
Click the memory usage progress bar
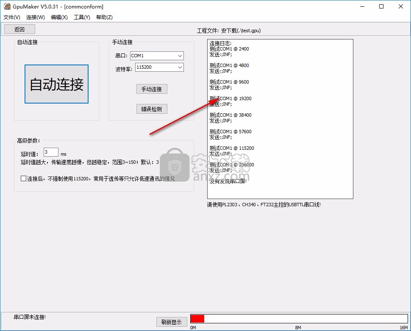click(x=299, y=319)
